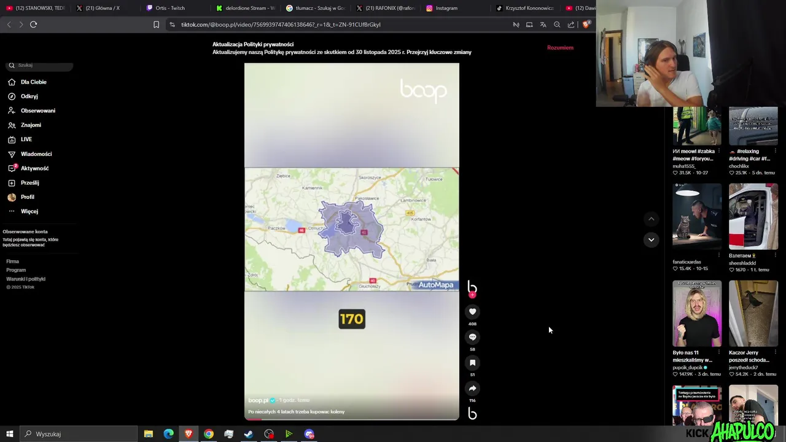
Task: Open the meow #zabka video thumbnail
Action: (x=696, y=126)
